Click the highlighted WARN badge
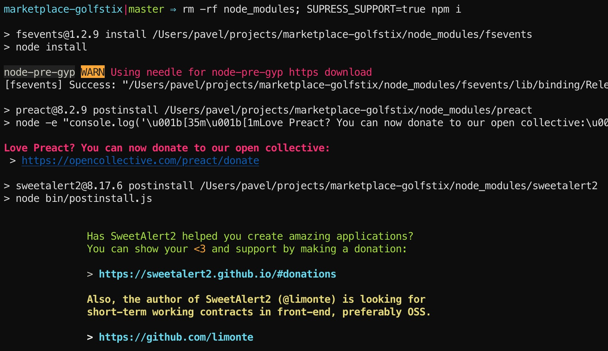 pyautogui.click(x=92, y=72)
